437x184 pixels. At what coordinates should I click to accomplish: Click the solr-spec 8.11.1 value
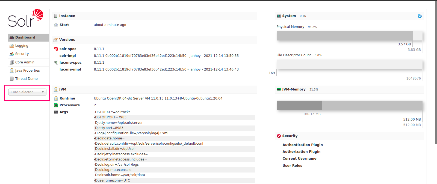pos(99,49)
